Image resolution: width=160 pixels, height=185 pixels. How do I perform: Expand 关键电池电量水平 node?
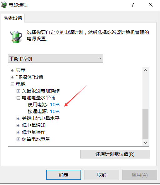(18, 118)
